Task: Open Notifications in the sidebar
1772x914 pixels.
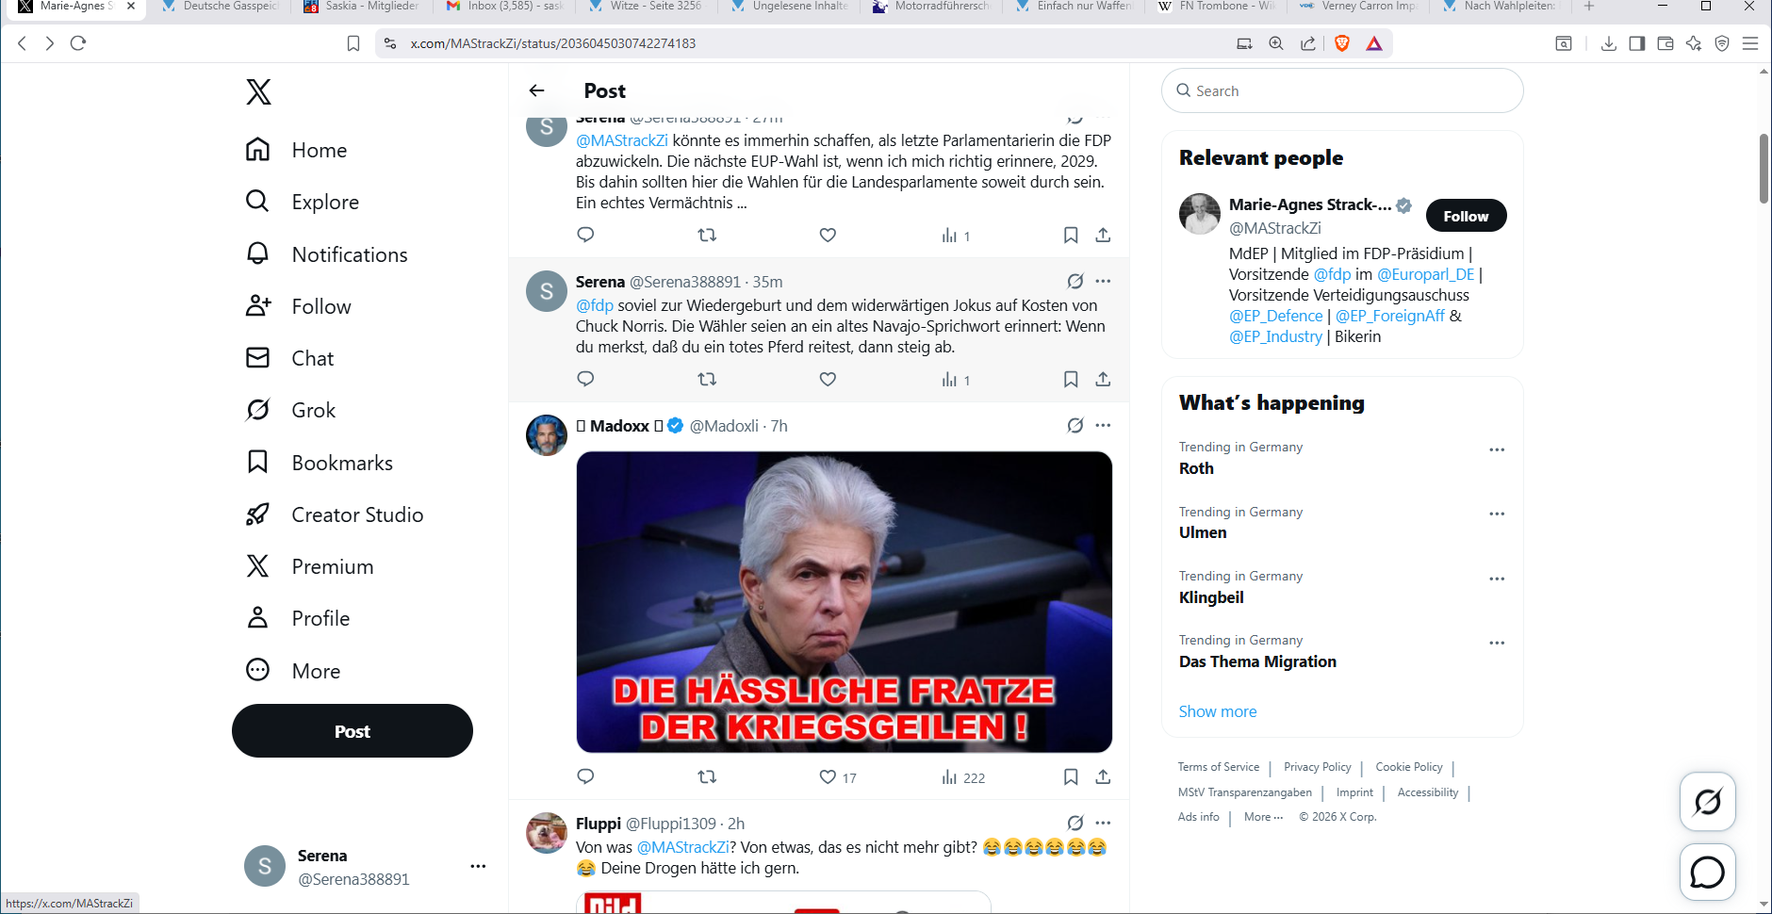Action: 349,254
